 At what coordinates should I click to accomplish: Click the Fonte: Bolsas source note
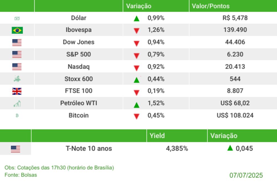(21, 175)
